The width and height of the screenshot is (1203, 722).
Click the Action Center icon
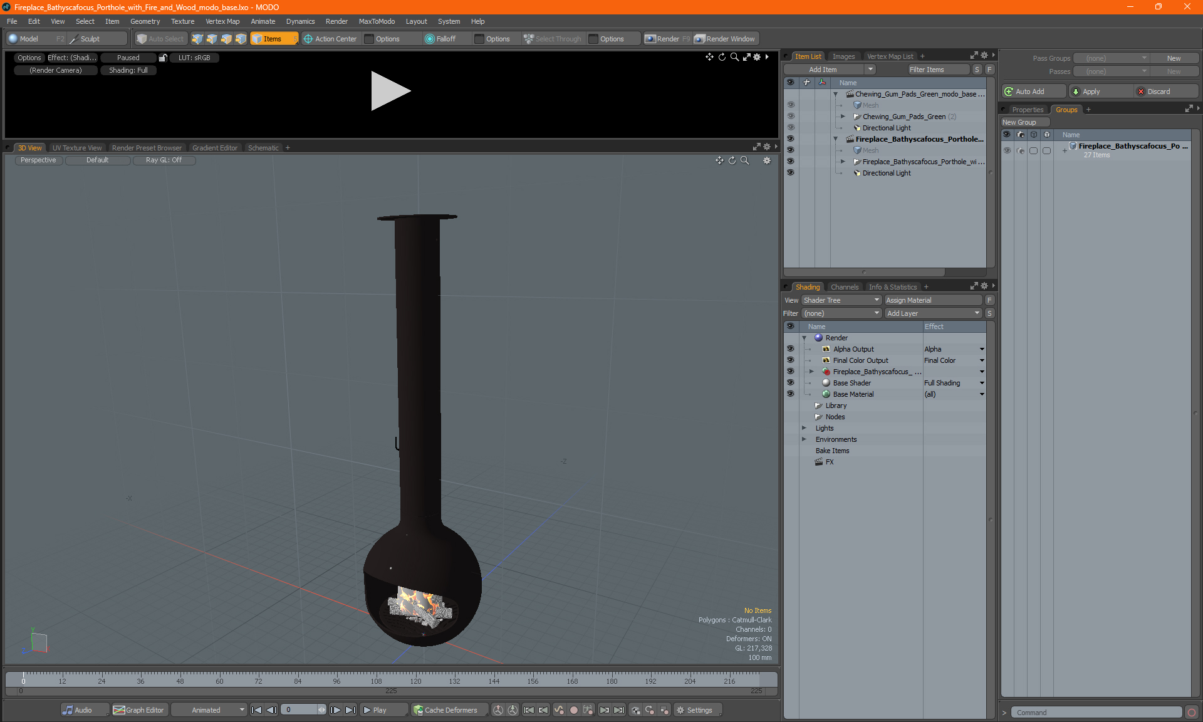pos(308,39)
